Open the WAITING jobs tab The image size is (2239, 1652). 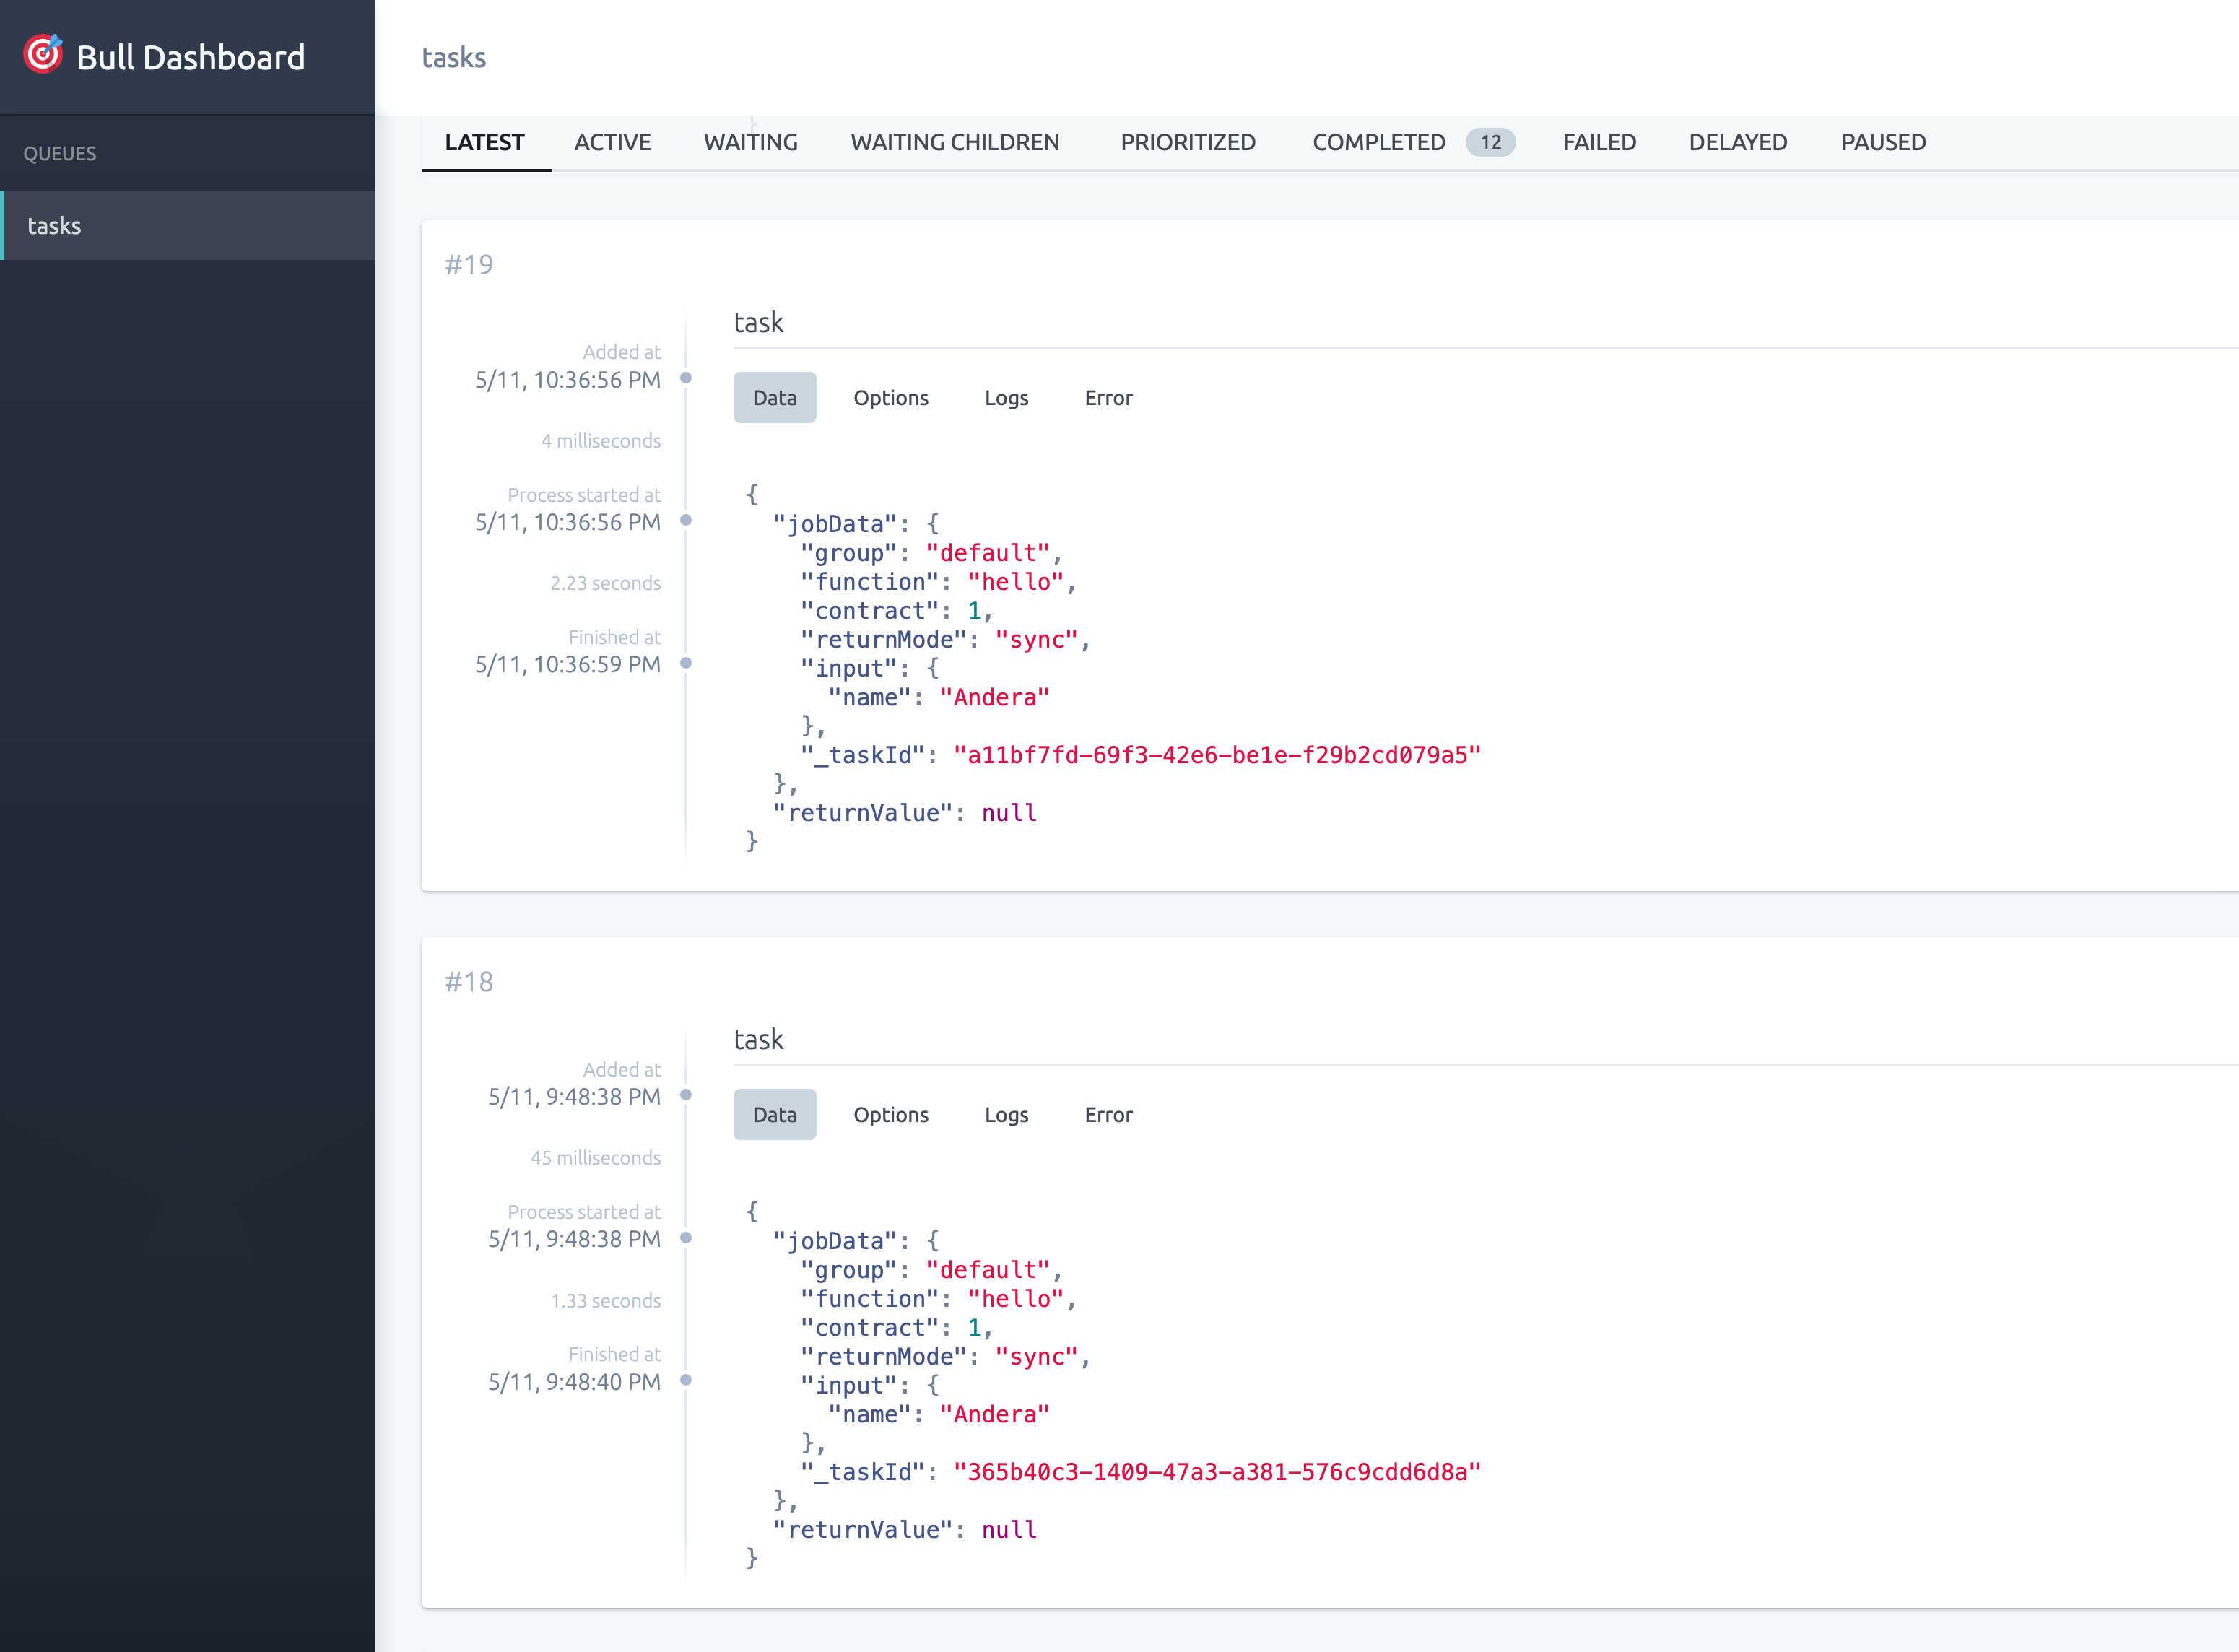click(750, 142)
